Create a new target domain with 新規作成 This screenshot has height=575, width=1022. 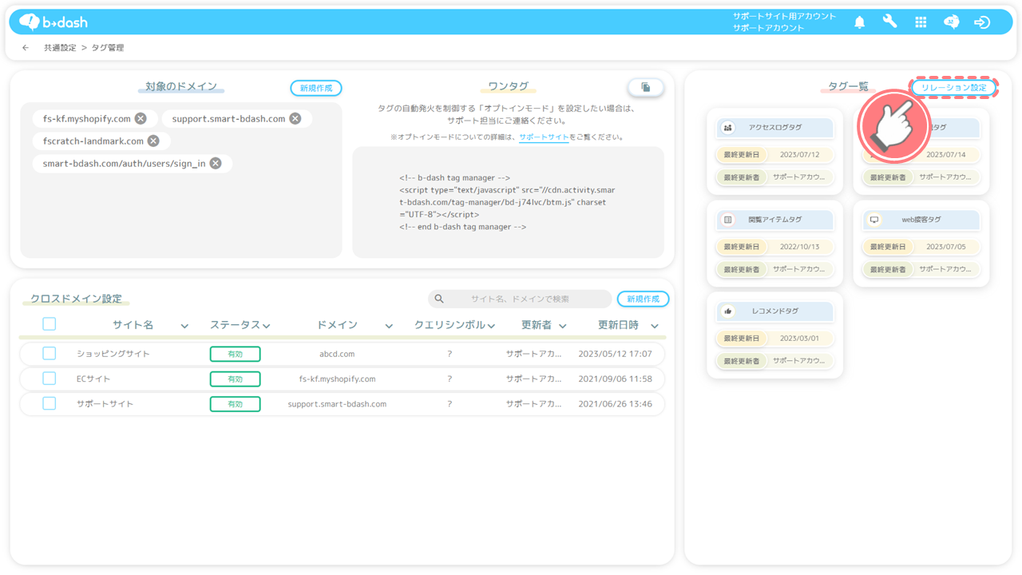click(316, 88)
